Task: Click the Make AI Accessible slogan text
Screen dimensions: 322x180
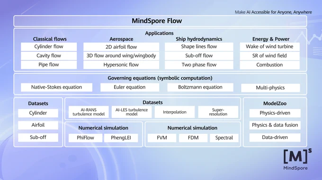Action: click(273, 12)
